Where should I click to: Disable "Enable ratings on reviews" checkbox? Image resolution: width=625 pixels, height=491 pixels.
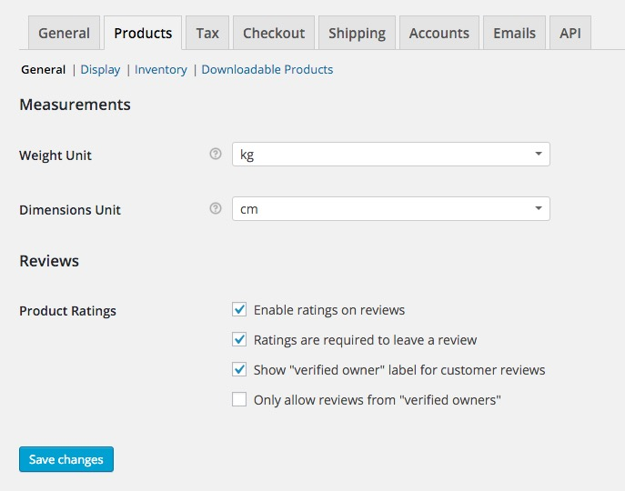240,310
